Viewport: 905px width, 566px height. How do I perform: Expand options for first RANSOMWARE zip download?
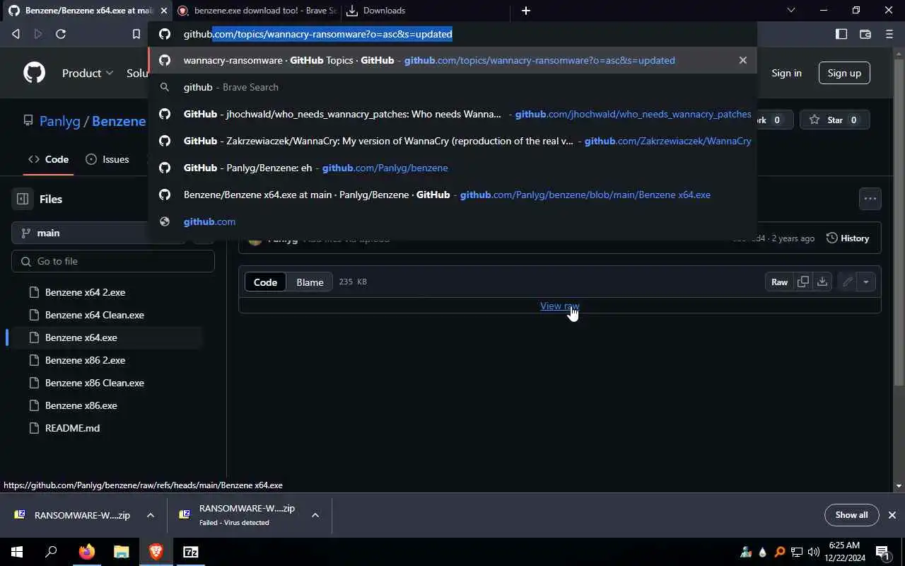tap(150, 515)
